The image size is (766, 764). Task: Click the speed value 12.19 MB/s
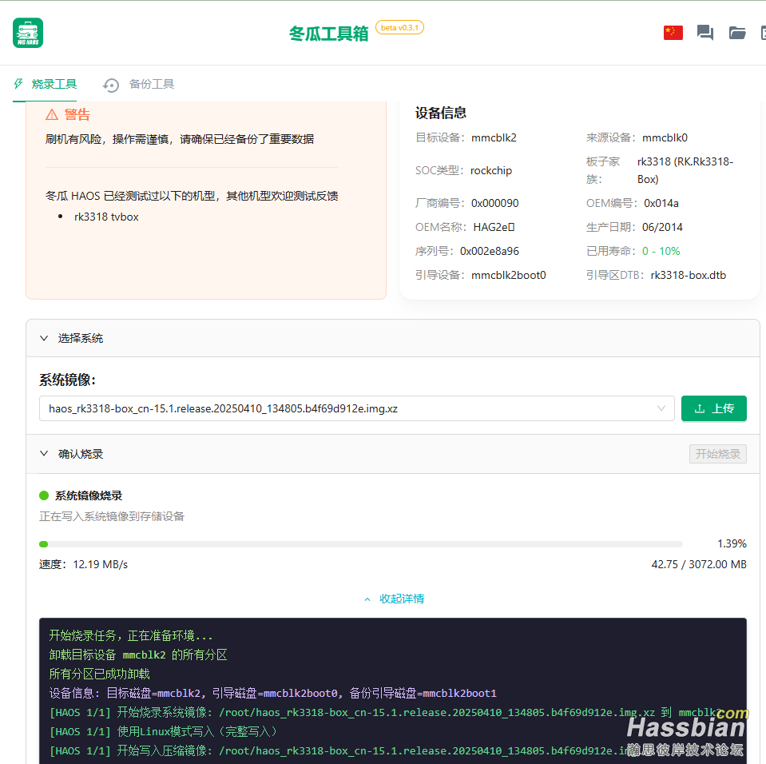pos(100,564)
